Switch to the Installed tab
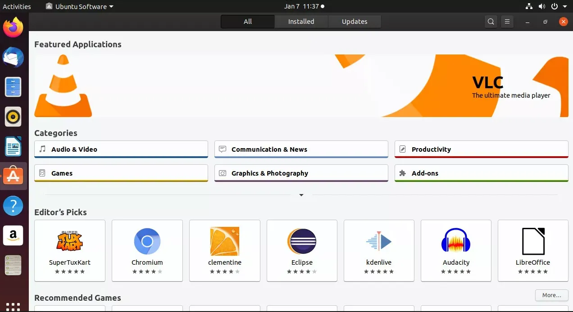 click(301, 22)
